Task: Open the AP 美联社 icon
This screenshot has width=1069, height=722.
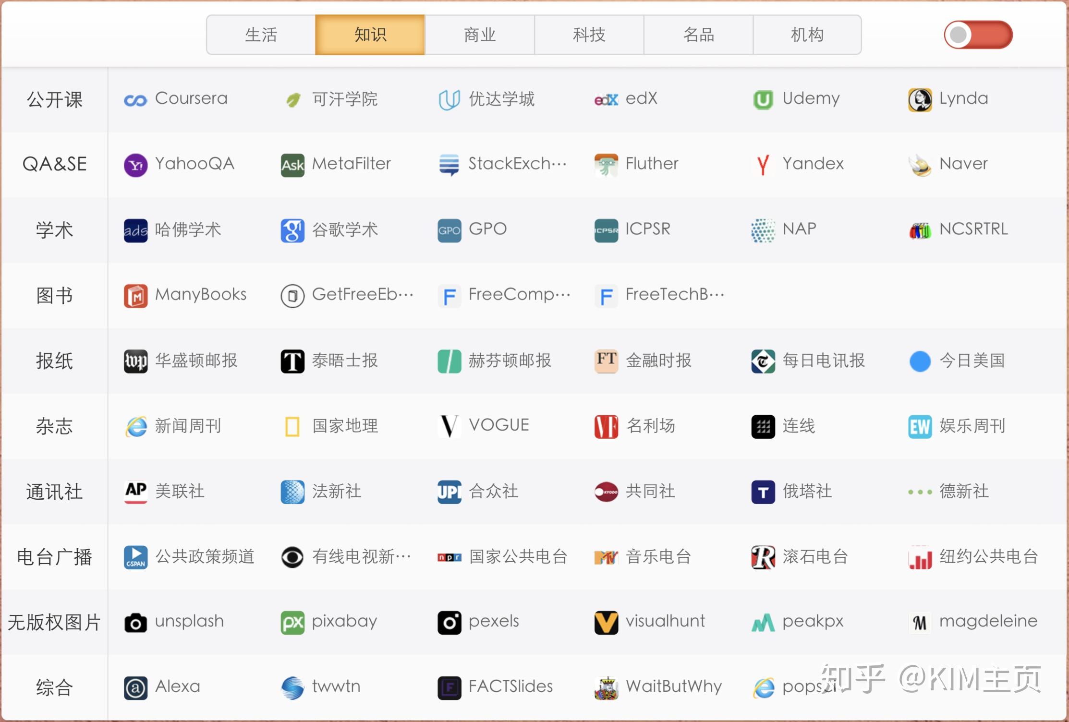Action: point(135,492)
